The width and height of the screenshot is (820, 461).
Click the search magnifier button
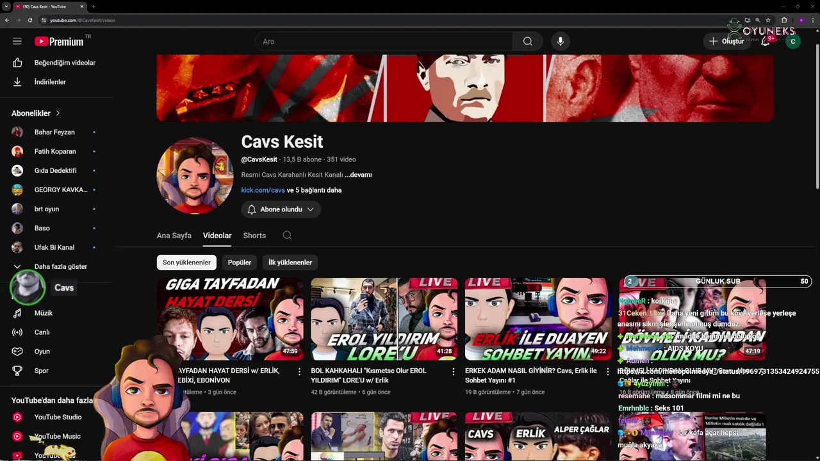pyautogui.click(x=528, y=42)
